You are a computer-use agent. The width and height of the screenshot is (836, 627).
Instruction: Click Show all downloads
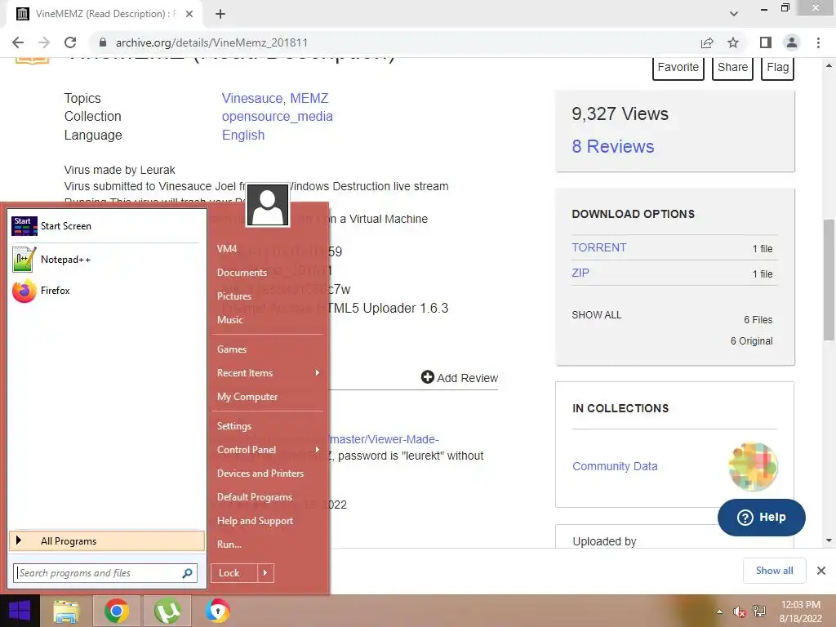(x=774, y=571)
